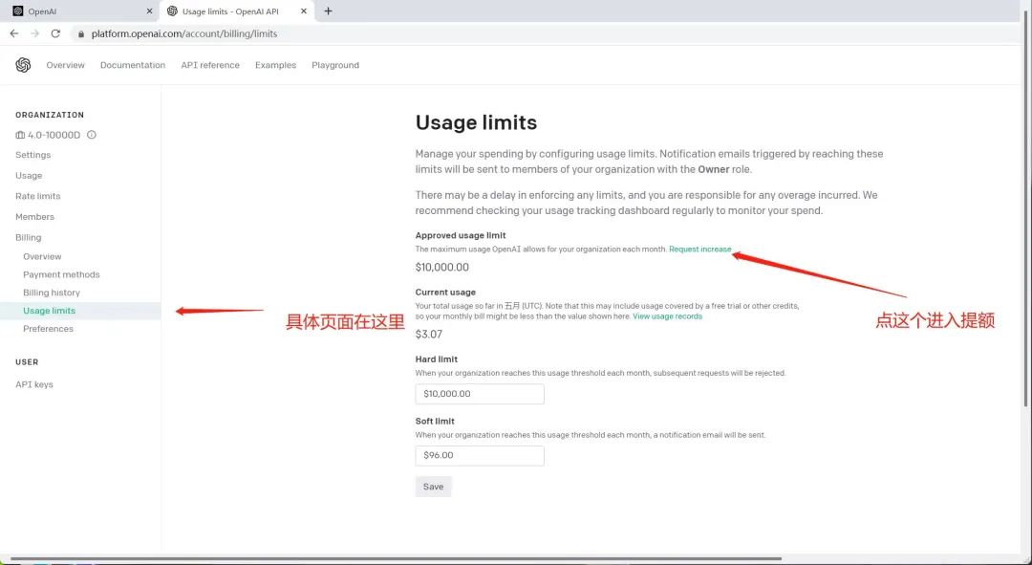Click the horizontal scrollbar at bottom
The height and width of the screenshot is (565, 1032).
tap(395, 559)
